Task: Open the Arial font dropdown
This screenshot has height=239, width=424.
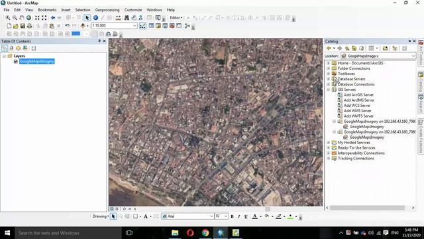Action: (211, 216)
